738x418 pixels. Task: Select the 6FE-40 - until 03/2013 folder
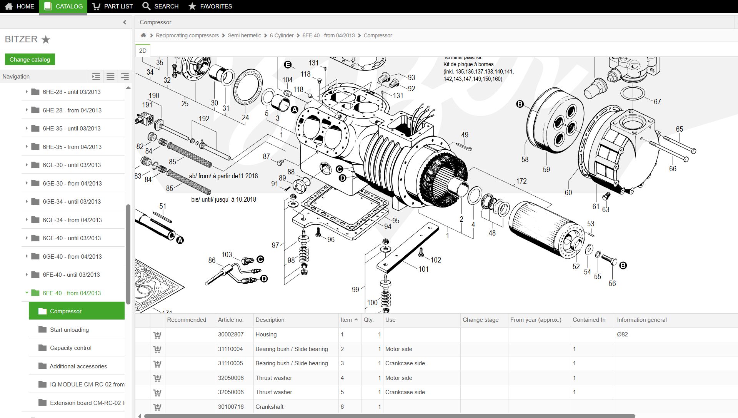(x=71, y=274)
